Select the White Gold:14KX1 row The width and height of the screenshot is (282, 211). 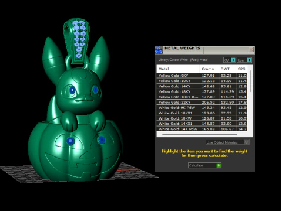(x=202, y=124)
